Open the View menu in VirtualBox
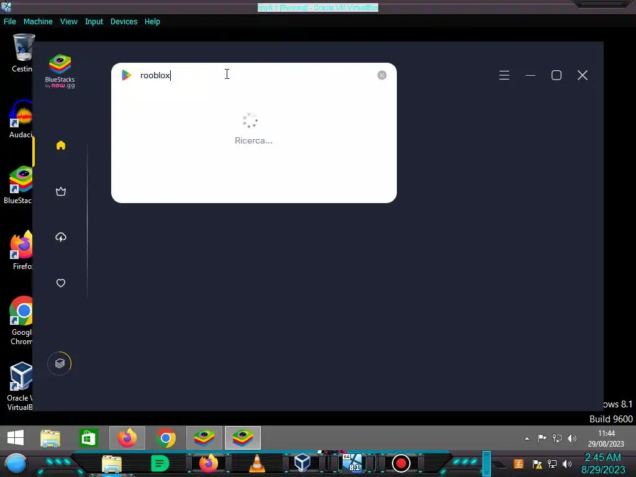 [69, 22]
